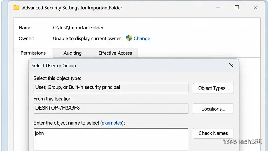This screenshot has width=268, height=151.
Task: Minimize the Advanced Security Settings window
Action: point(218,7)
